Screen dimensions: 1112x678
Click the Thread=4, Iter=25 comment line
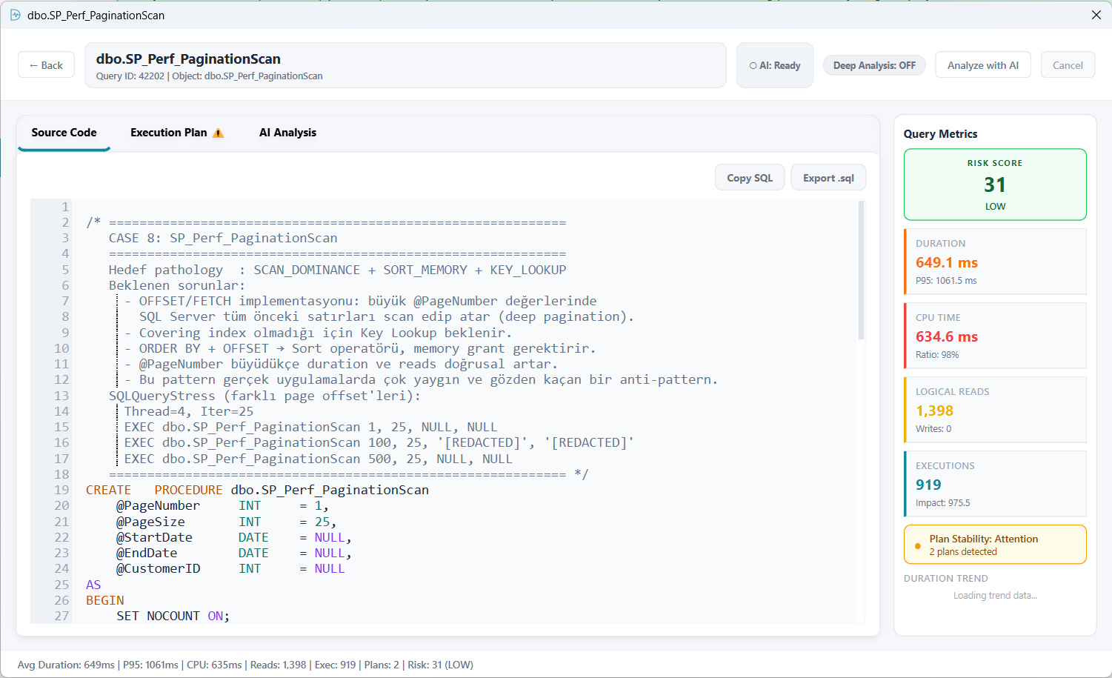coord(189,411)
